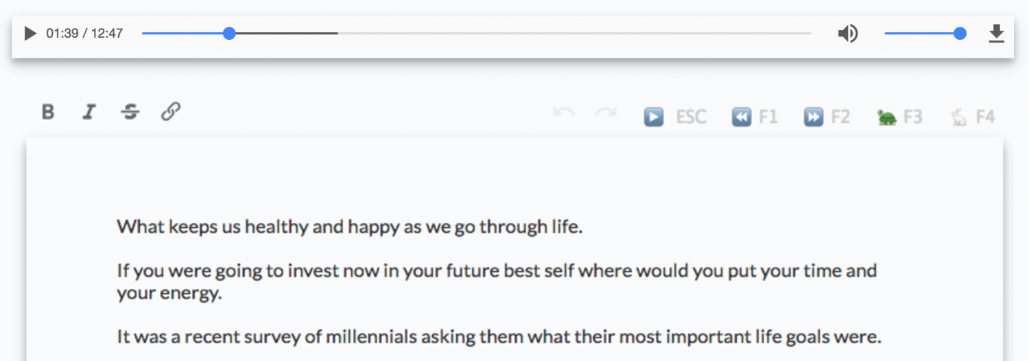Redo the last edit
The image size is (1029, 361).
[606, 113]
